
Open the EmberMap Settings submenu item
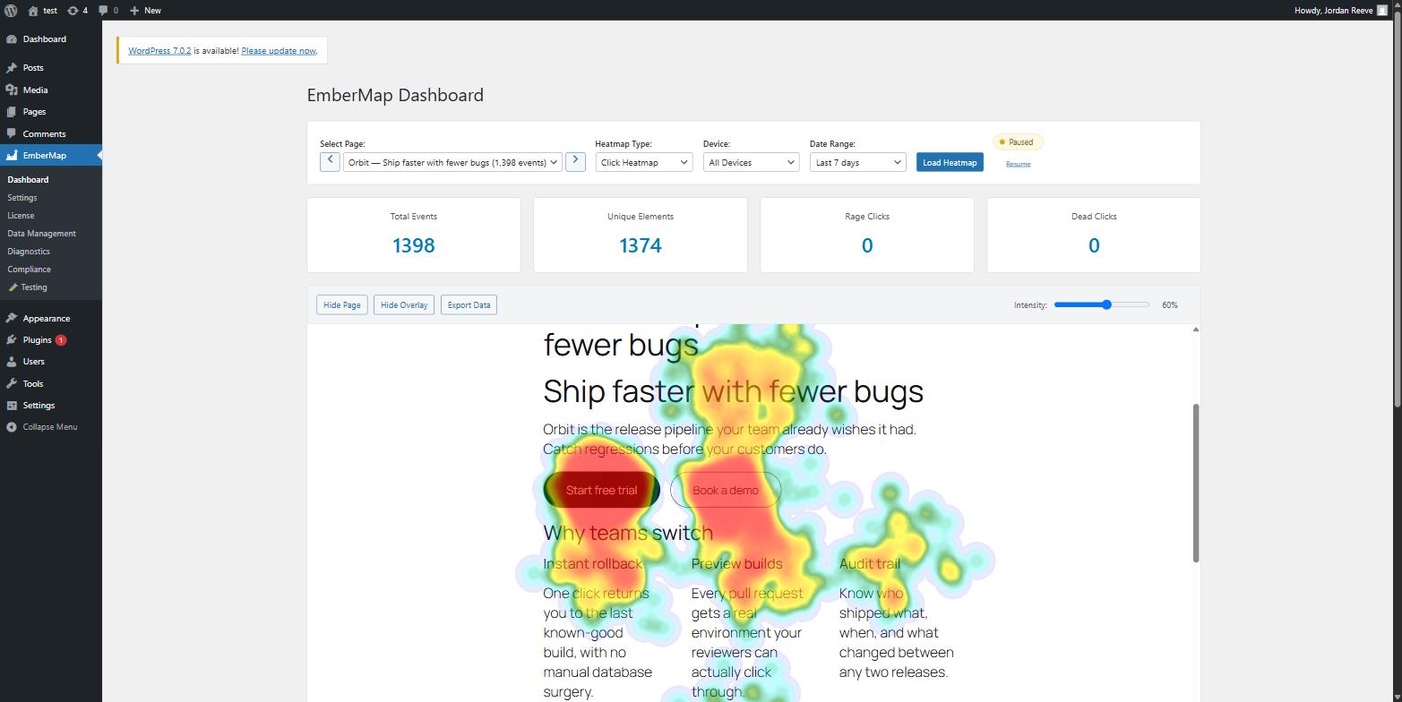22,198
